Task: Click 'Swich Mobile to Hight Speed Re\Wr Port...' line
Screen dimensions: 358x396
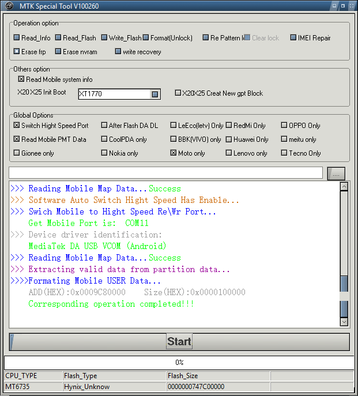Action: [x=113, y=212]
